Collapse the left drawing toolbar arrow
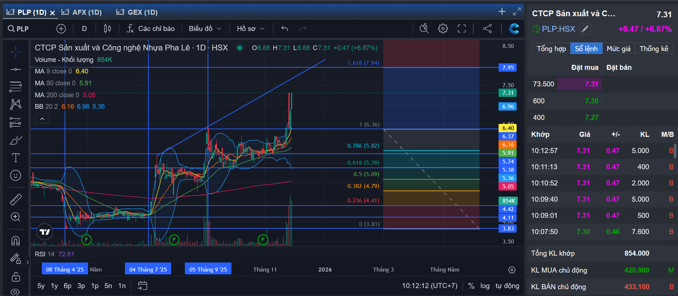This screenshot has width=678, height=296. [28, 262]
